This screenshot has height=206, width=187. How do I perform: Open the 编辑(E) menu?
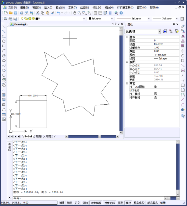24,8
